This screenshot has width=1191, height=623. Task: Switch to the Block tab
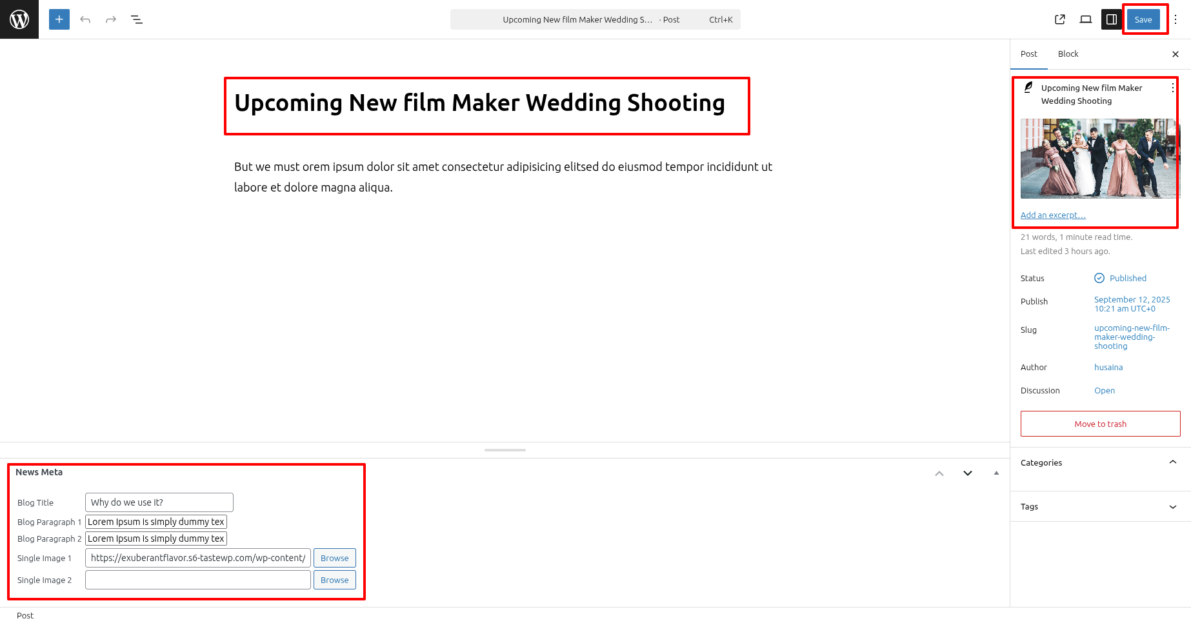(1068, 54)
